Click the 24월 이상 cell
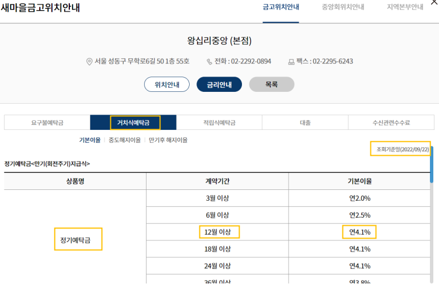The width and height of the screenshot is (439, 288). (x=218, y=266)
